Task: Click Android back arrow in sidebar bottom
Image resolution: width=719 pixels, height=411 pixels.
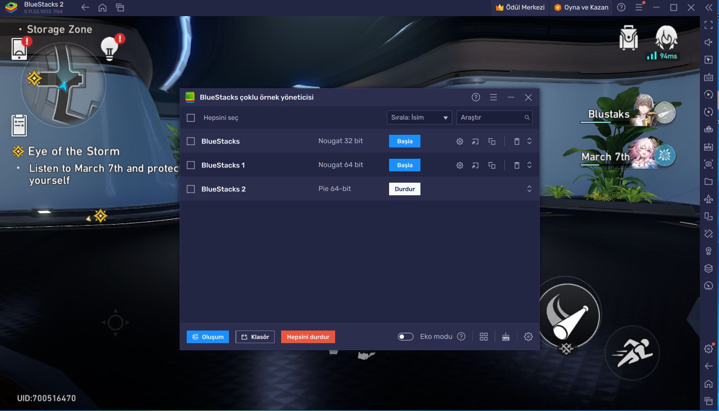Action: [709, 366]
